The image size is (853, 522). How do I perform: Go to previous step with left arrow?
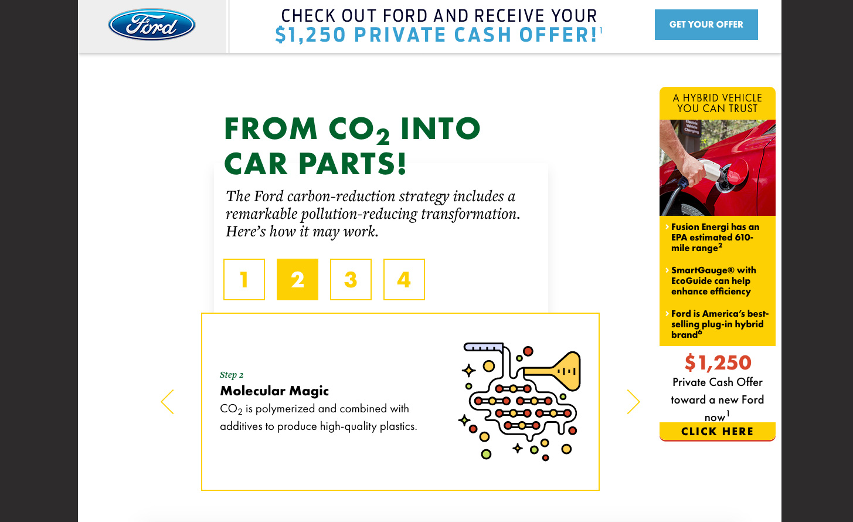tap(167, 402)
